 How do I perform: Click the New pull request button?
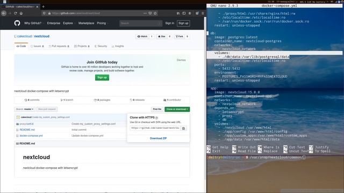tap(47, 109)
